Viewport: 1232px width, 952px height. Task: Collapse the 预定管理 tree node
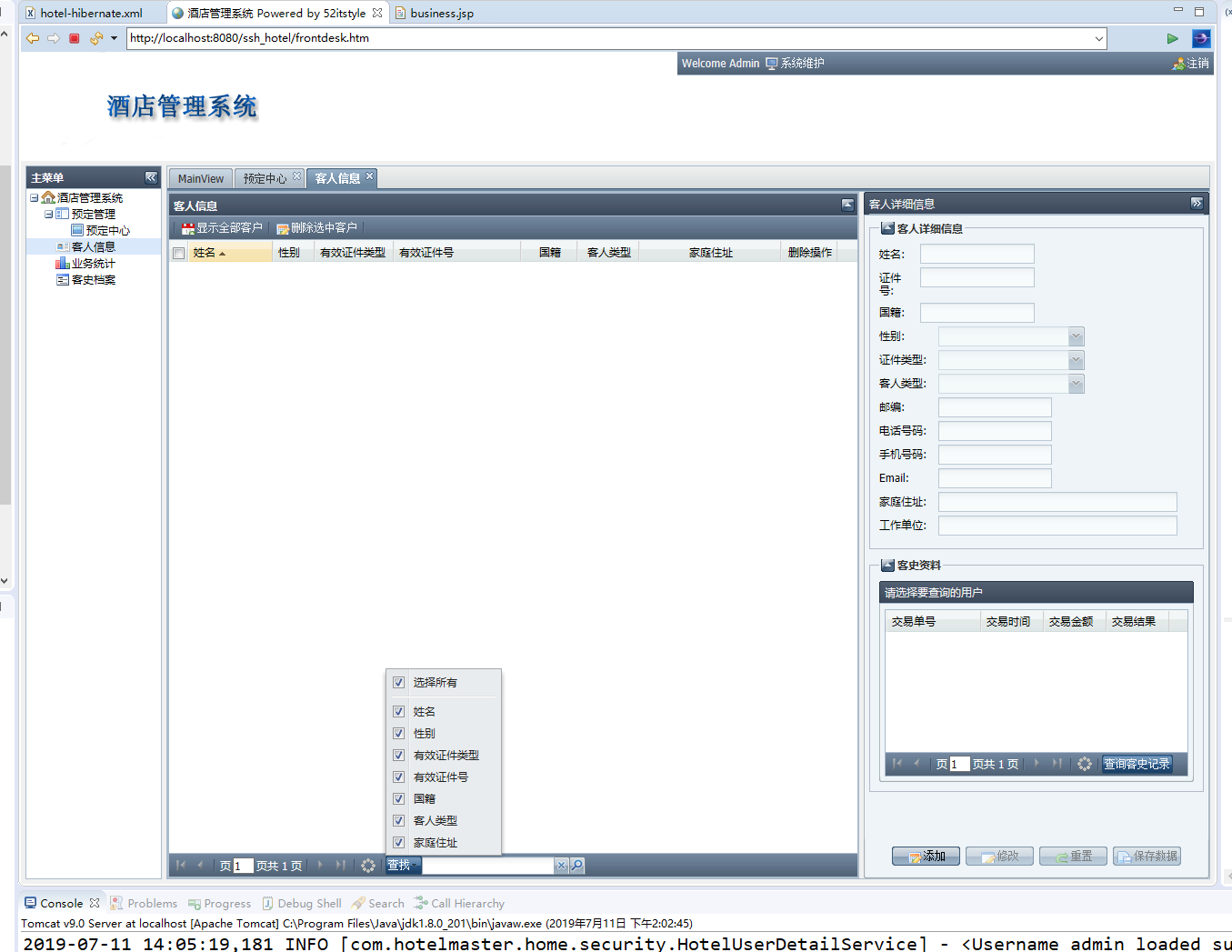[48, 214]
